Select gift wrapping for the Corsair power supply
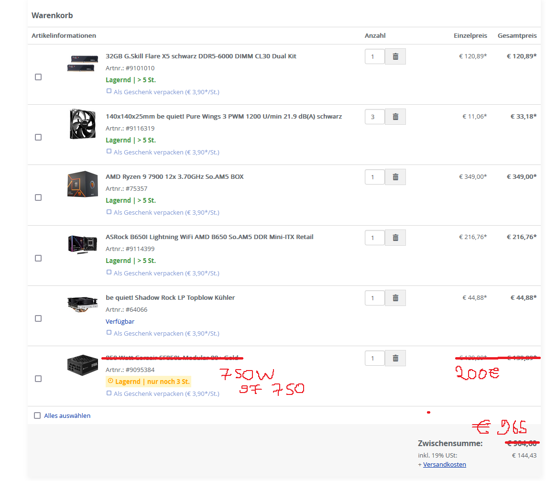 [x=109, y=393]
